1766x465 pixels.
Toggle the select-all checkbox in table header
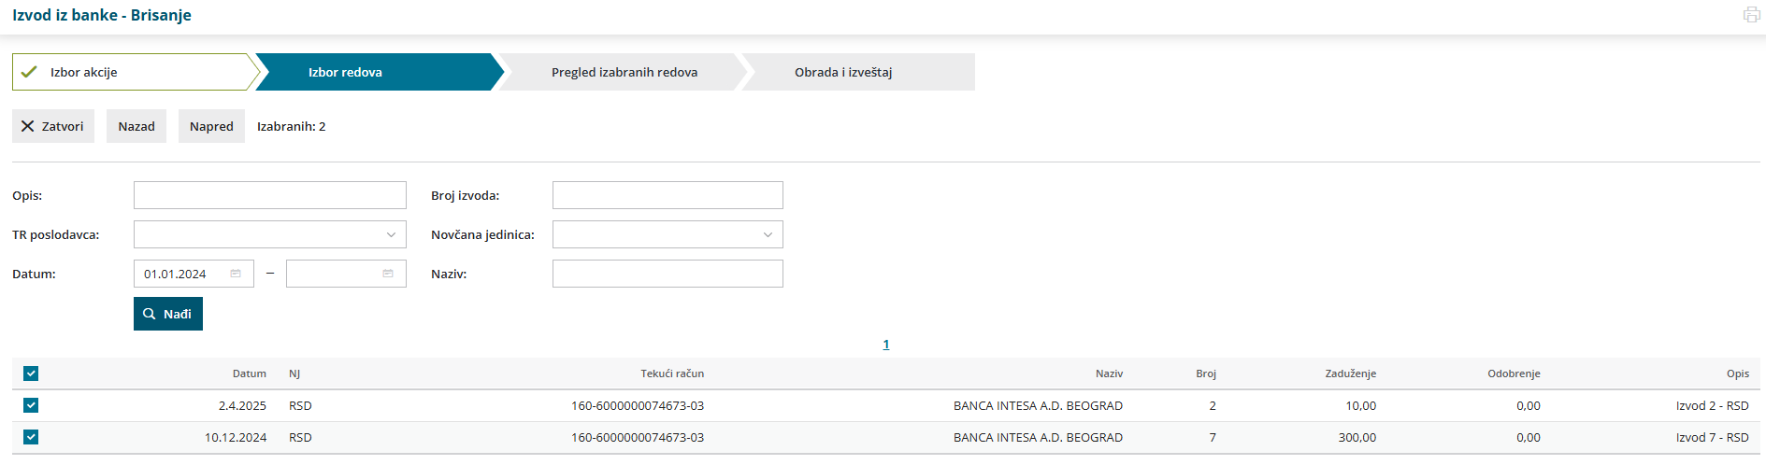pyautogui.click(x=31, y=373)
